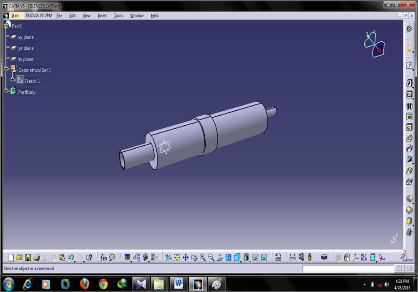Select the Pan four-arrow icon

click(186, 257)
